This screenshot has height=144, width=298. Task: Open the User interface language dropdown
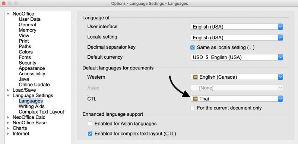[237, 27]
